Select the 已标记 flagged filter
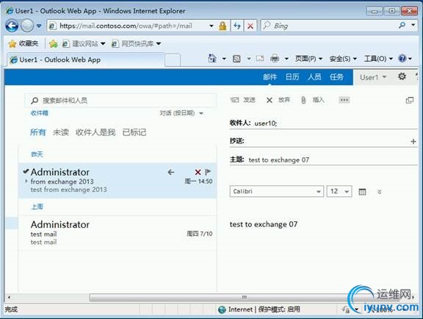423x319 pixels. click(134, 132)
